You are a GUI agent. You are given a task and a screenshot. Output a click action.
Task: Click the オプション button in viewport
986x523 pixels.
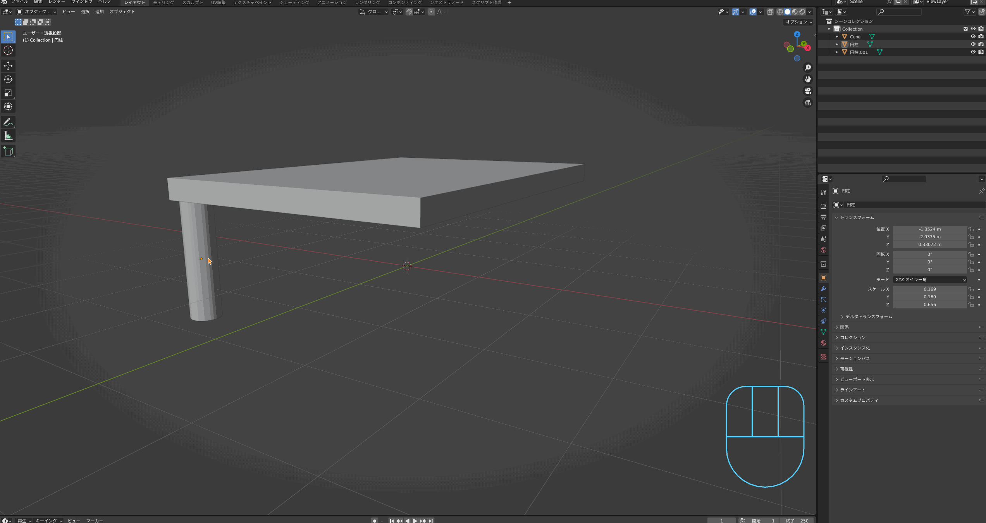(x=798, y=22)
